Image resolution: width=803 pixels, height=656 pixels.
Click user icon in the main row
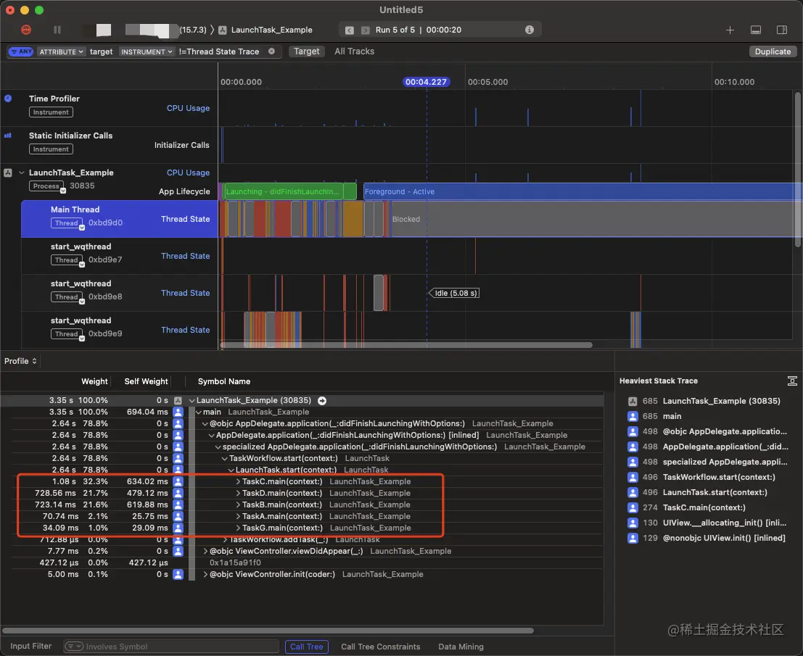(x=178, y=412)
